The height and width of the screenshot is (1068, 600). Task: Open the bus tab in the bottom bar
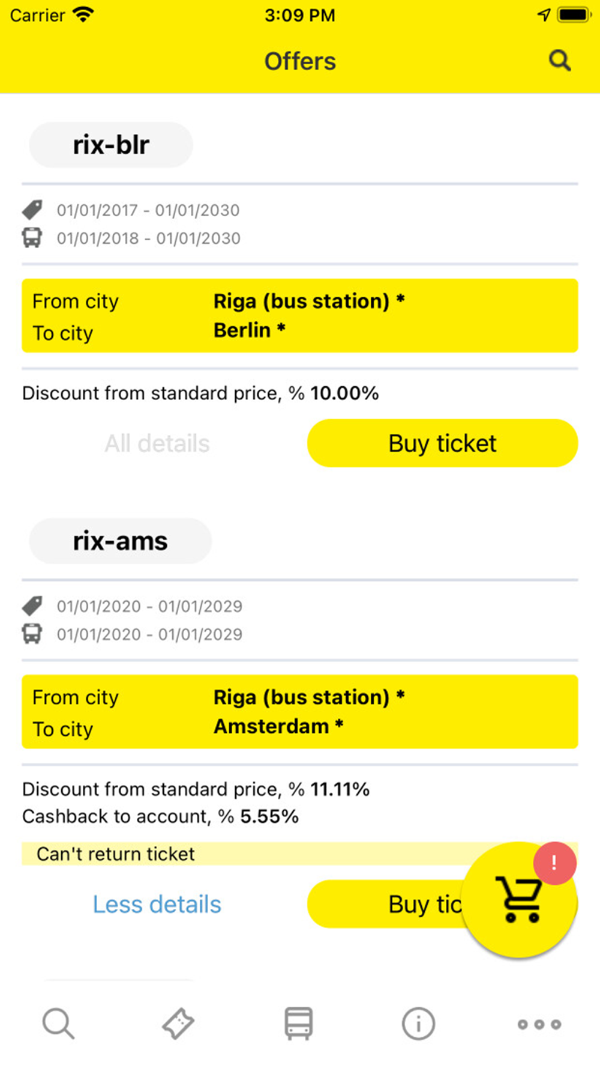click(x=298, y=1024)
